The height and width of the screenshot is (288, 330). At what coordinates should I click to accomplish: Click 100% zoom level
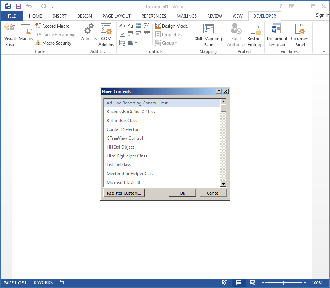(317, 283)
